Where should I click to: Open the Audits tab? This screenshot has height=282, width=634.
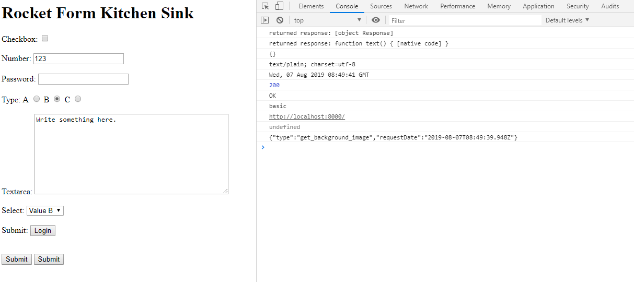tap(610, 6)
